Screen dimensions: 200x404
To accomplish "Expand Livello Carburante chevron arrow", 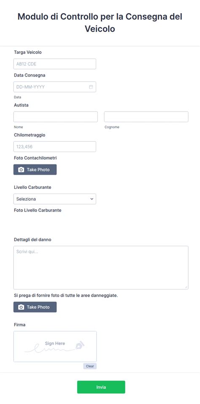I will (92, 199).
